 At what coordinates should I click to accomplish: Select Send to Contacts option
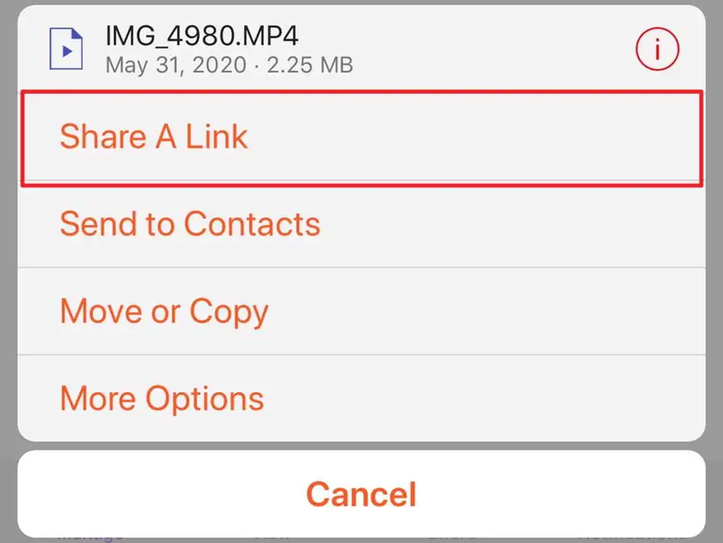[x=190, y=223]
